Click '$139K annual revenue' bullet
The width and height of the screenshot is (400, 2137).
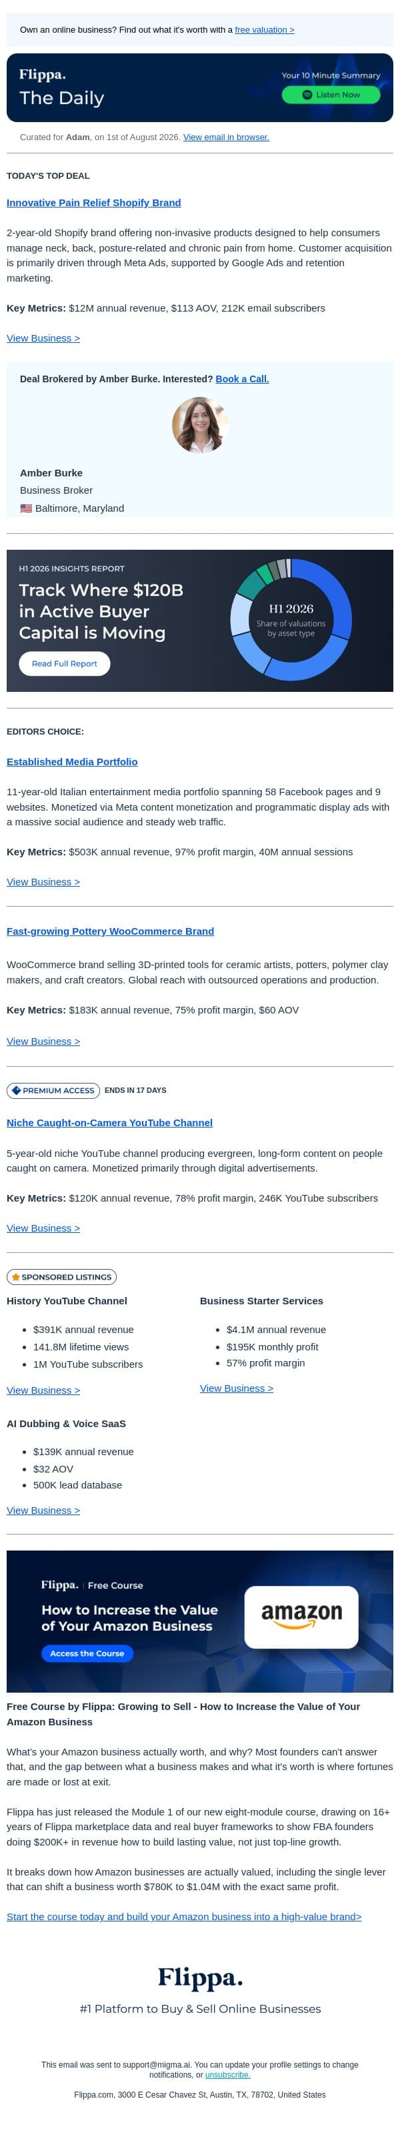(83, 1452)
